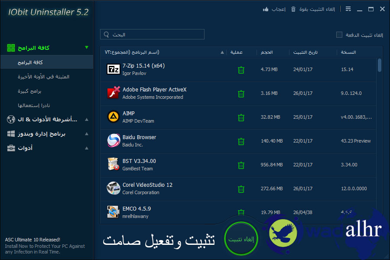Click the 43.23 Preview version value

pyautogui.click(x=356, y=141)
